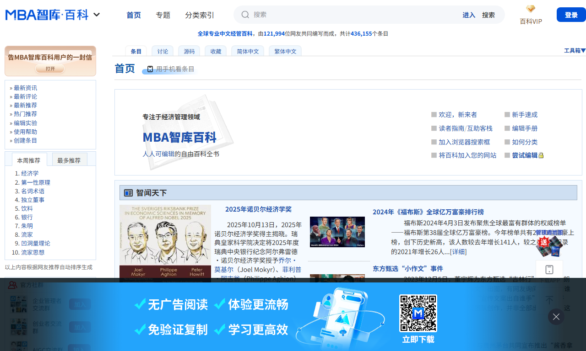Viewport: 586px width, 351px height.
Task: Open 流家思想 recommended entry
Action: click(33, 252)
